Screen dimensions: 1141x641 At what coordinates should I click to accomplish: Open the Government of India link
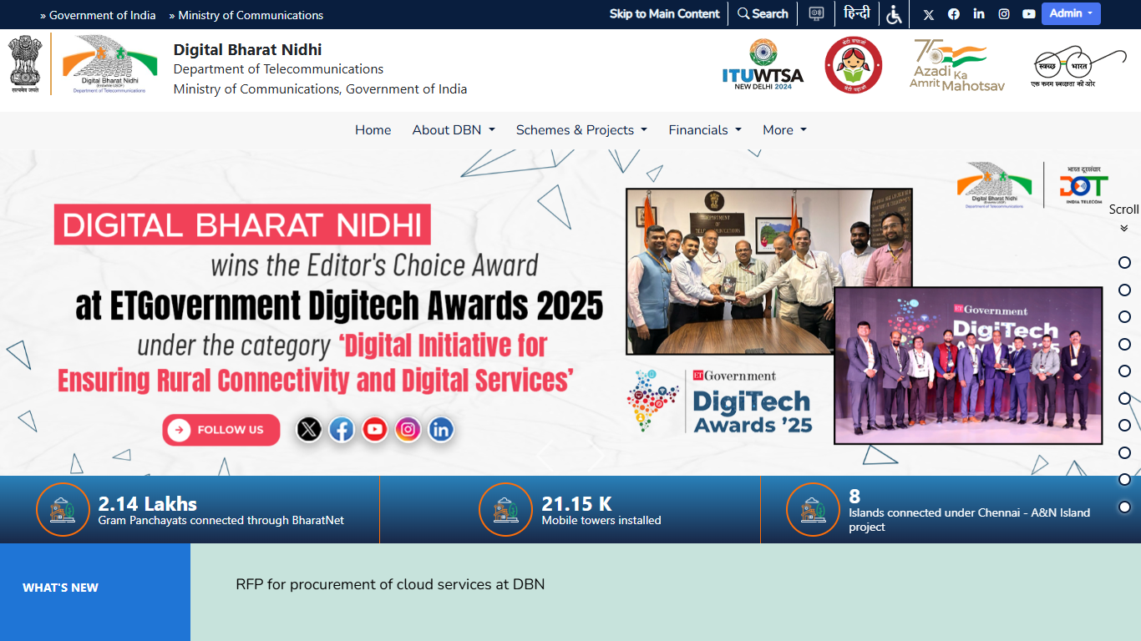tap(98, 15)
